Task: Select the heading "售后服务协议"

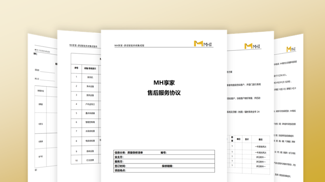Action: pos(164,93)
